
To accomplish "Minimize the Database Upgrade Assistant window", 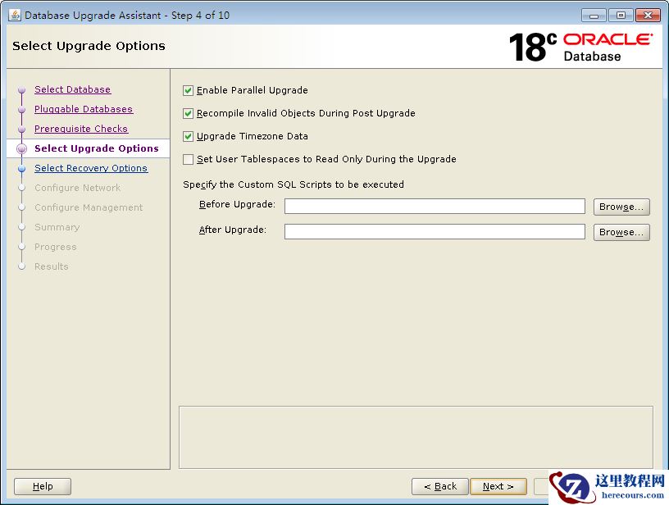I will coord(594,16).
